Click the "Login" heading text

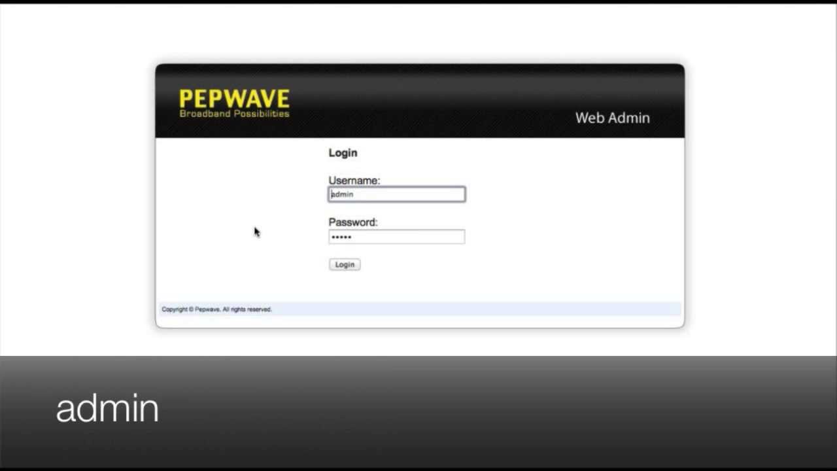(x=343, y=152)
